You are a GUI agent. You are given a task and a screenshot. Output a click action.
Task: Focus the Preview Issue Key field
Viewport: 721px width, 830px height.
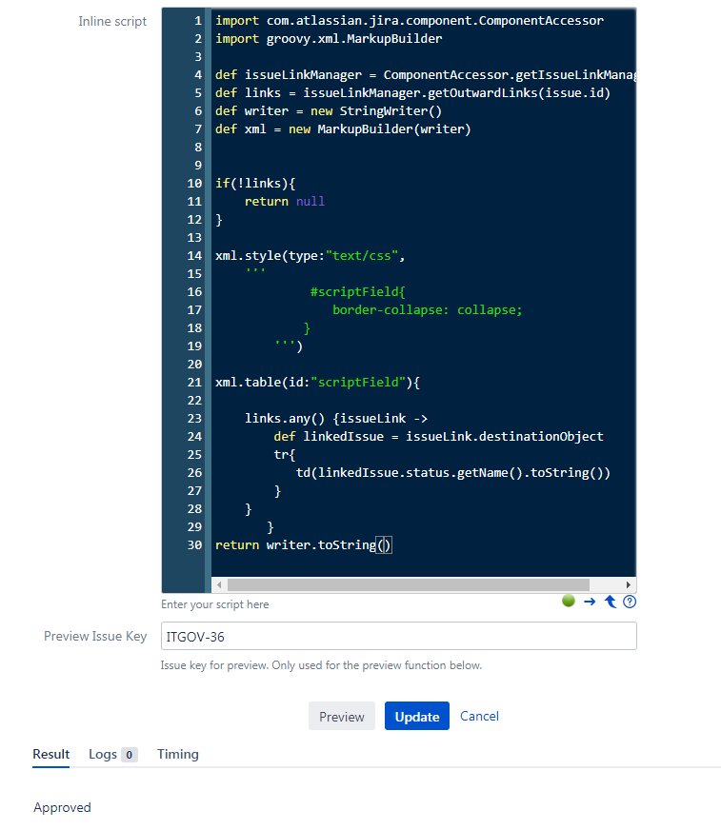[x=399, y=636]
